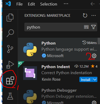The image size is (100, 104).
Task: Click the 'Python language support wi...' description
Action: (69, 49)
